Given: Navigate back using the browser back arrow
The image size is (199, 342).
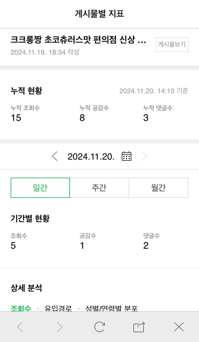Looking at the screenshot, I should point(20,327).
